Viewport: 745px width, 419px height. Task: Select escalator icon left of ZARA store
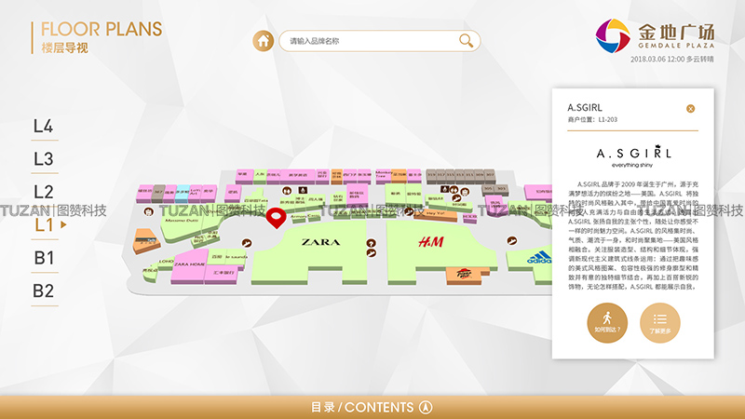point(247,243)
